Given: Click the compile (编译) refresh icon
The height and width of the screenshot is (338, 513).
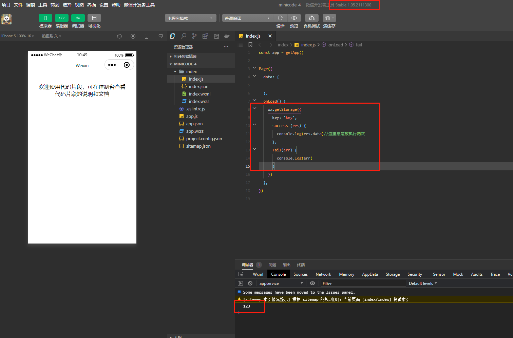Looking at the screenshot, I should [x=280, y=18].
